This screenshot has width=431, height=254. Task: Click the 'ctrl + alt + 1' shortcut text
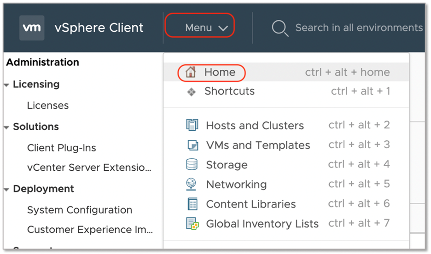click(361, 91)
